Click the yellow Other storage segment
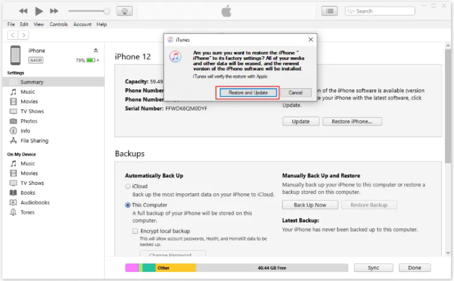The image size is (454, 281). pyautogui.click(x=176, y=268)
